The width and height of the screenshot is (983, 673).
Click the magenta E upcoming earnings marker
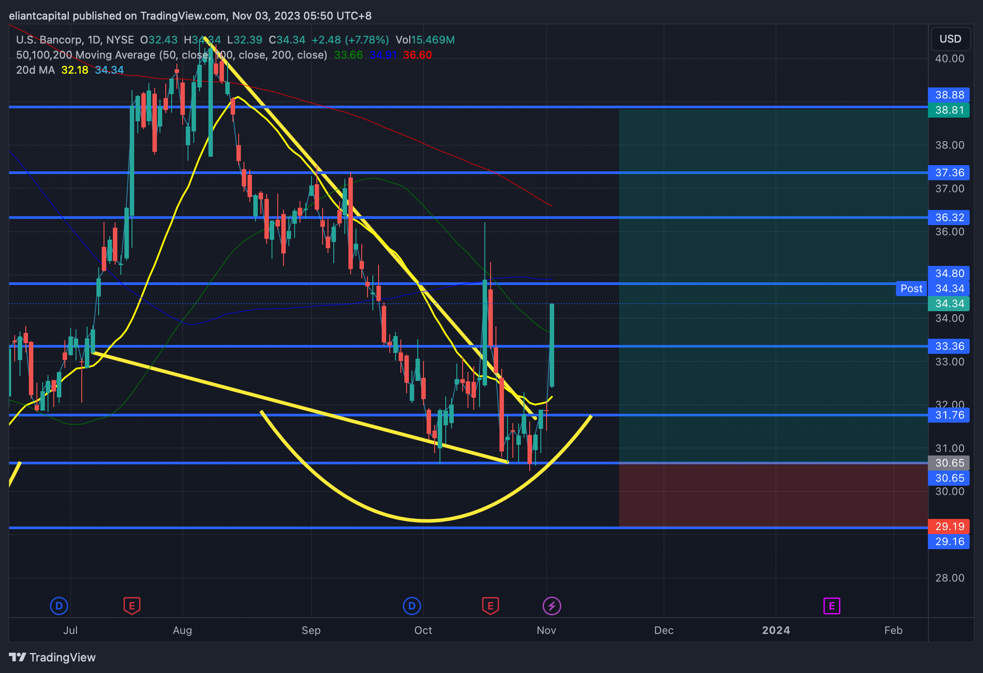click(831, 606)
